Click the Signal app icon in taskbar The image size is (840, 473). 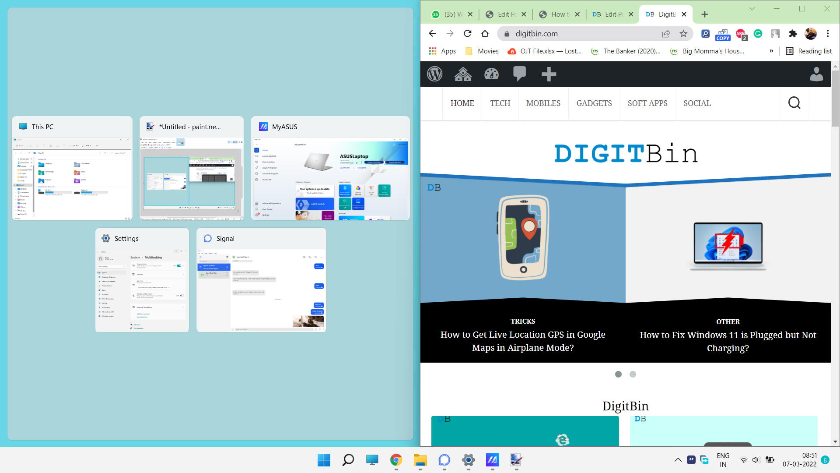(444, 460)
